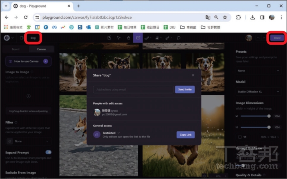Expand the chevron beside the Playground logo
This screenshot has height=179, width=287.
(12, 38)
